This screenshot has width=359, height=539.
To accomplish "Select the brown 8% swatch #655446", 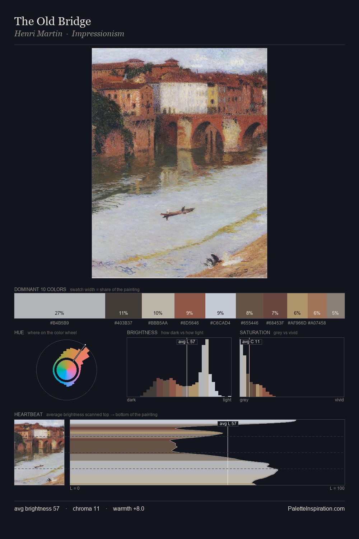I will click(x=250, y=306).
